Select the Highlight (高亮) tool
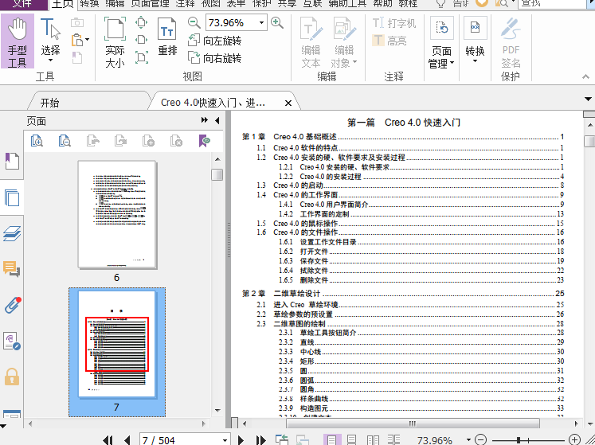The image size is (595, 445). 389,41
